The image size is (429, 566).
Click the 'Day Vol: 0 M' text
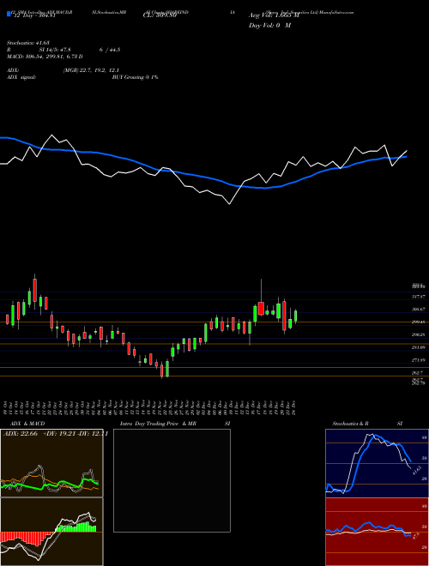pyautogui.click(x=269, y=26)
